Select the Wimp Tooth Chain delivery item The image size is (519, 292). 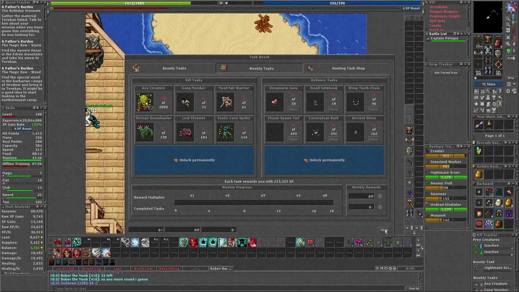point(356,102)
